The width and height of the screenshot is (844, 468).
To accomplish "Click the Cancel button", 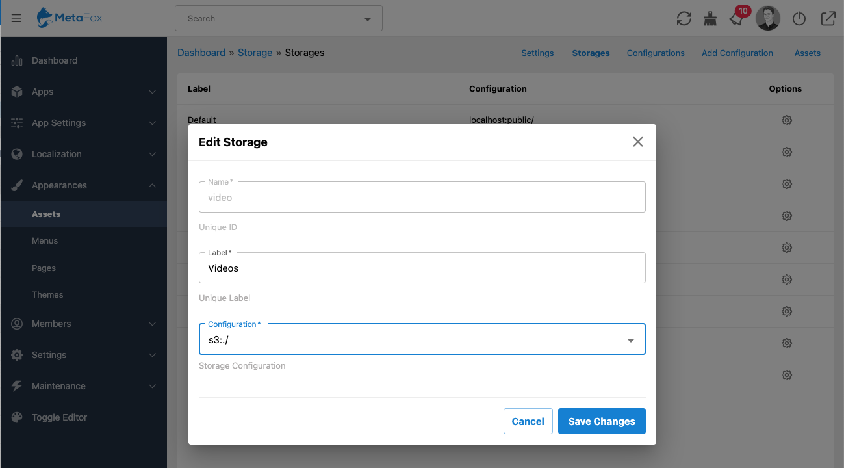I will (528, 421).
